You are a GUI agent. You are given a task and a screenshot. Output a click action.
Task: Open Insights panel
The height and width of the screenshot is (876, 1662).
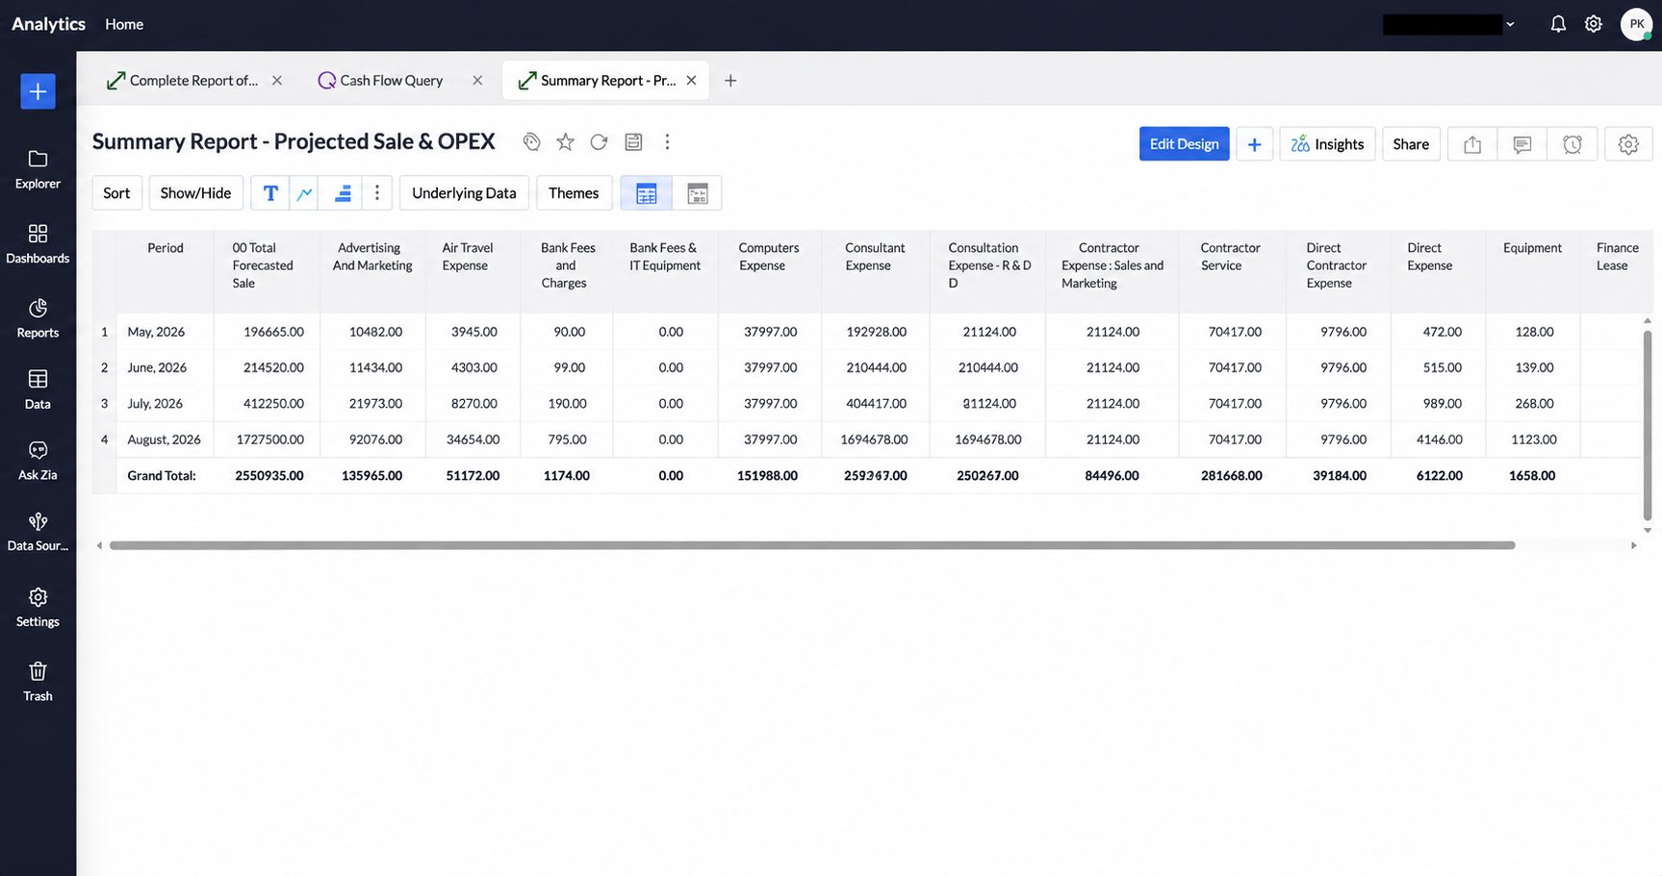(1327, 144)
